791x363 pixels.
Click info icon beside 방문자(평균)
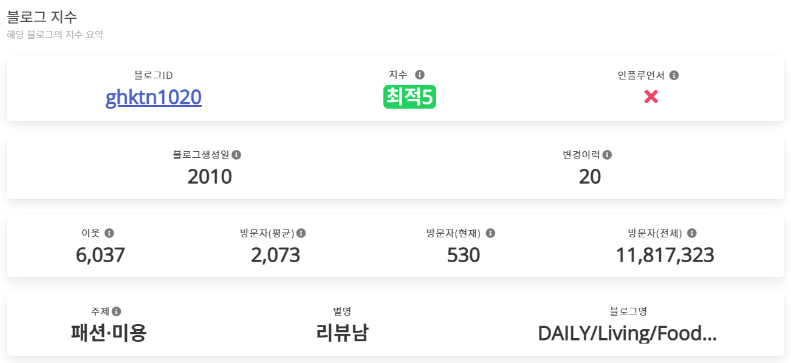tap(301, 233)
